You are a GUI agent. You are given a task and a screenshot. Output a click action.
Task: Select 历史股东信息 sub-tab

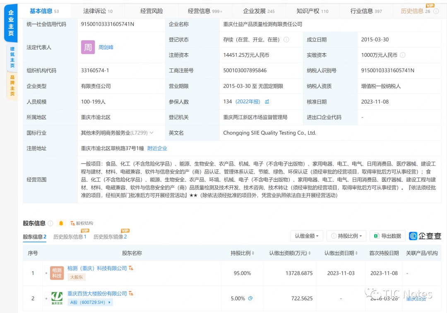70,236
